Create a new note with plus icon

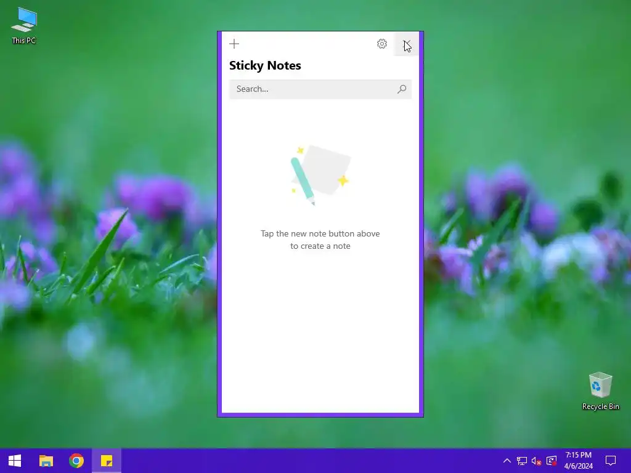234,44
